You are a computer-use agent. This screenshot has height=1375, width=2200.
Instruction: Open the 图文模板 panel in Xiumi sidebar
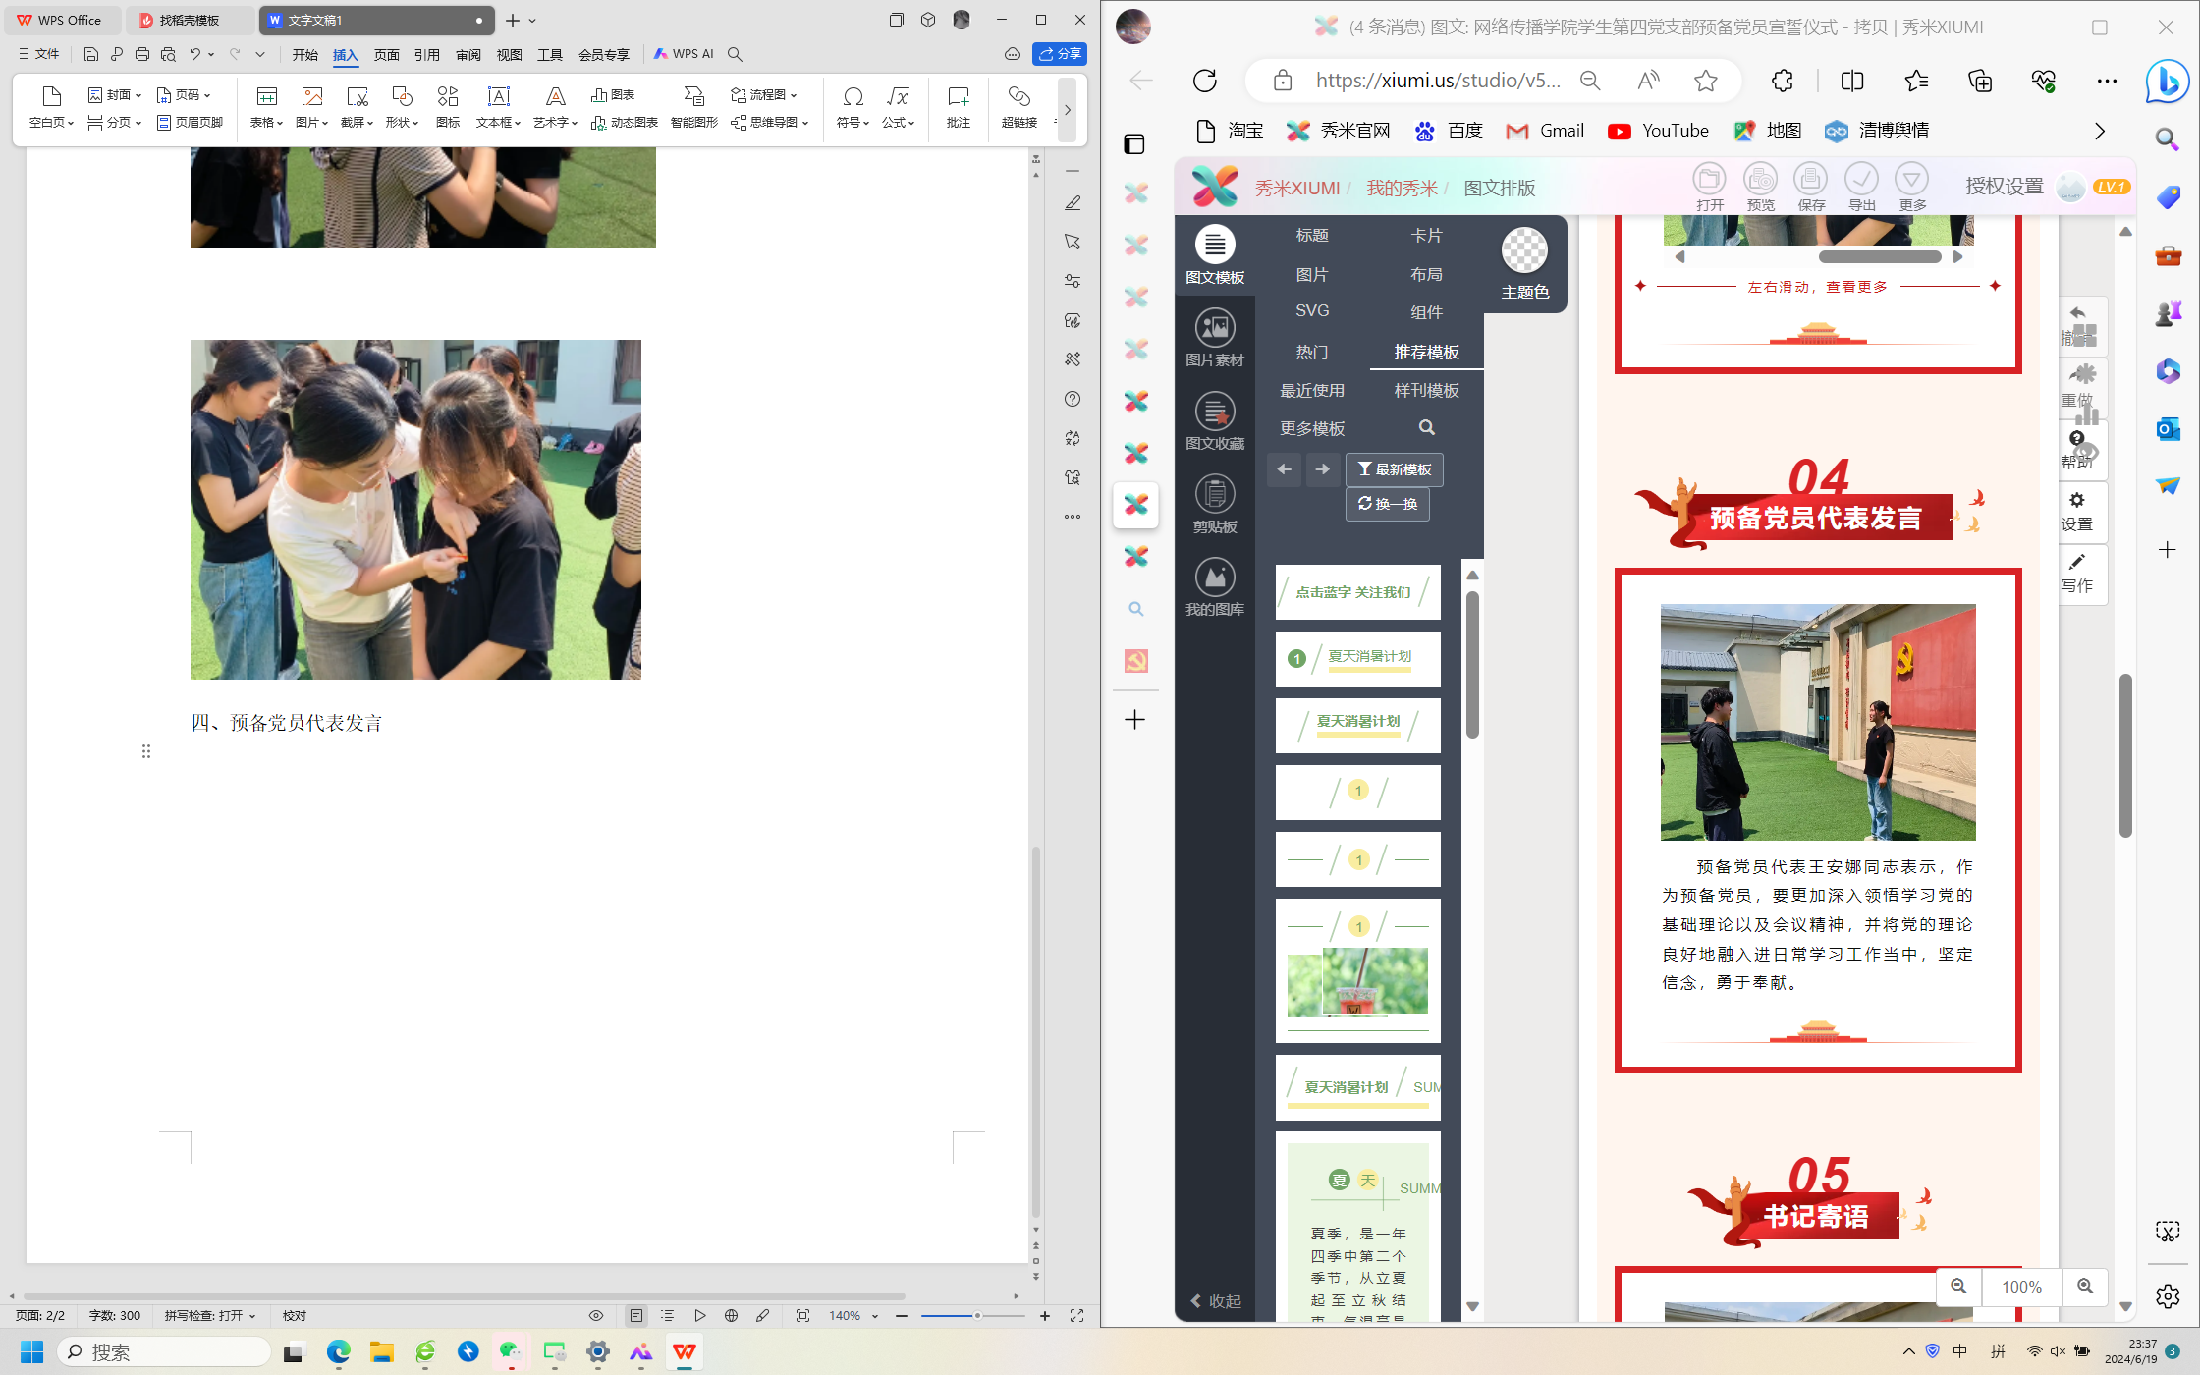click(x=1215, y=255)
